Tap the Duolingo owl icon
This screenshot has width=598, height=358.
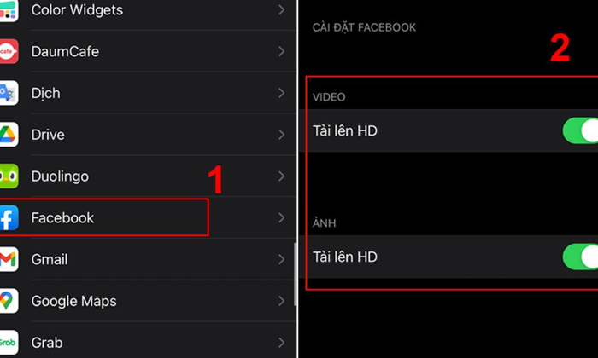pyautogui.click(x=9, y=176)
